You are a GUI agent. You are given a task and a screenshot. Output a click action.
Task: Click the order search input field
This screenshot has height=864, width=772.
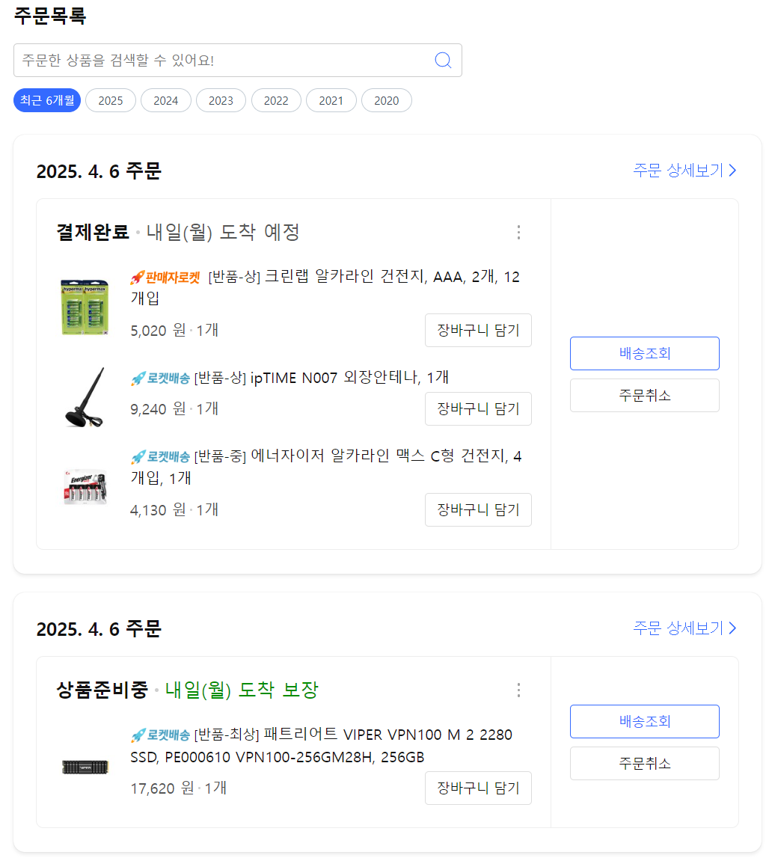click(x=224, y=61)
